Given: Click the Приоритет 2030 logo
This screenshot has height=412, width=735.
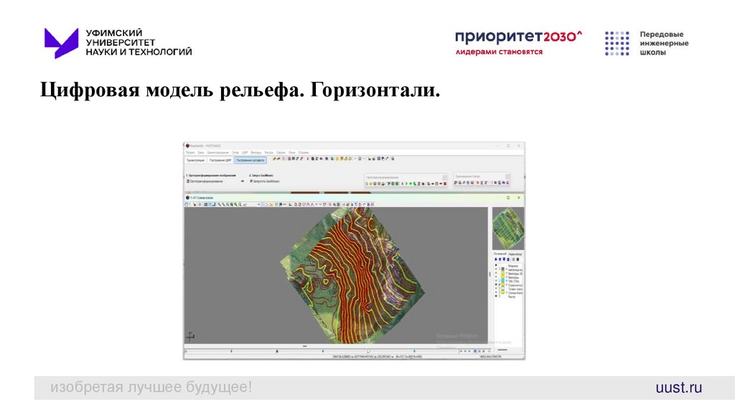Looking at the screenshot, I should click(518, 42).
